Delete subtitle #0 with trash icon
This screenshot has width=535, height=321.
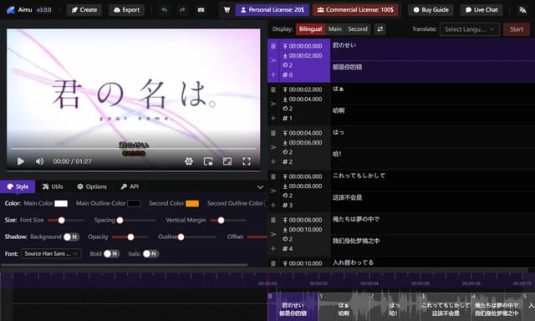(273, 46)
